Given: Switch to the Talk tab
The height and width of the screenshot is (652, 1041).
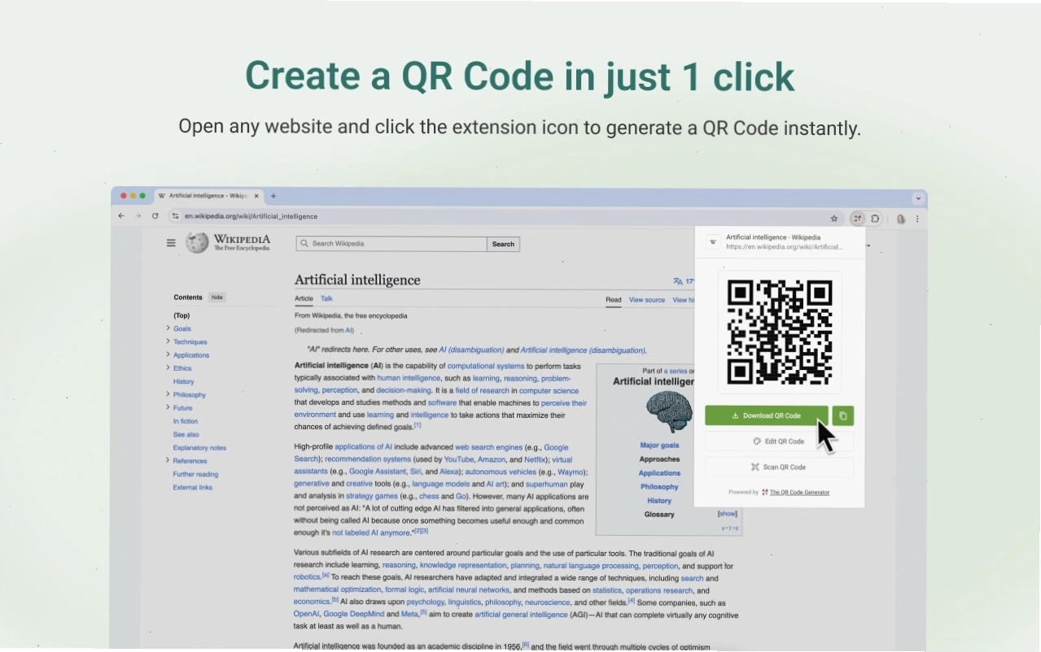Looking at the screenshot, I should click(x=326, y=298).
